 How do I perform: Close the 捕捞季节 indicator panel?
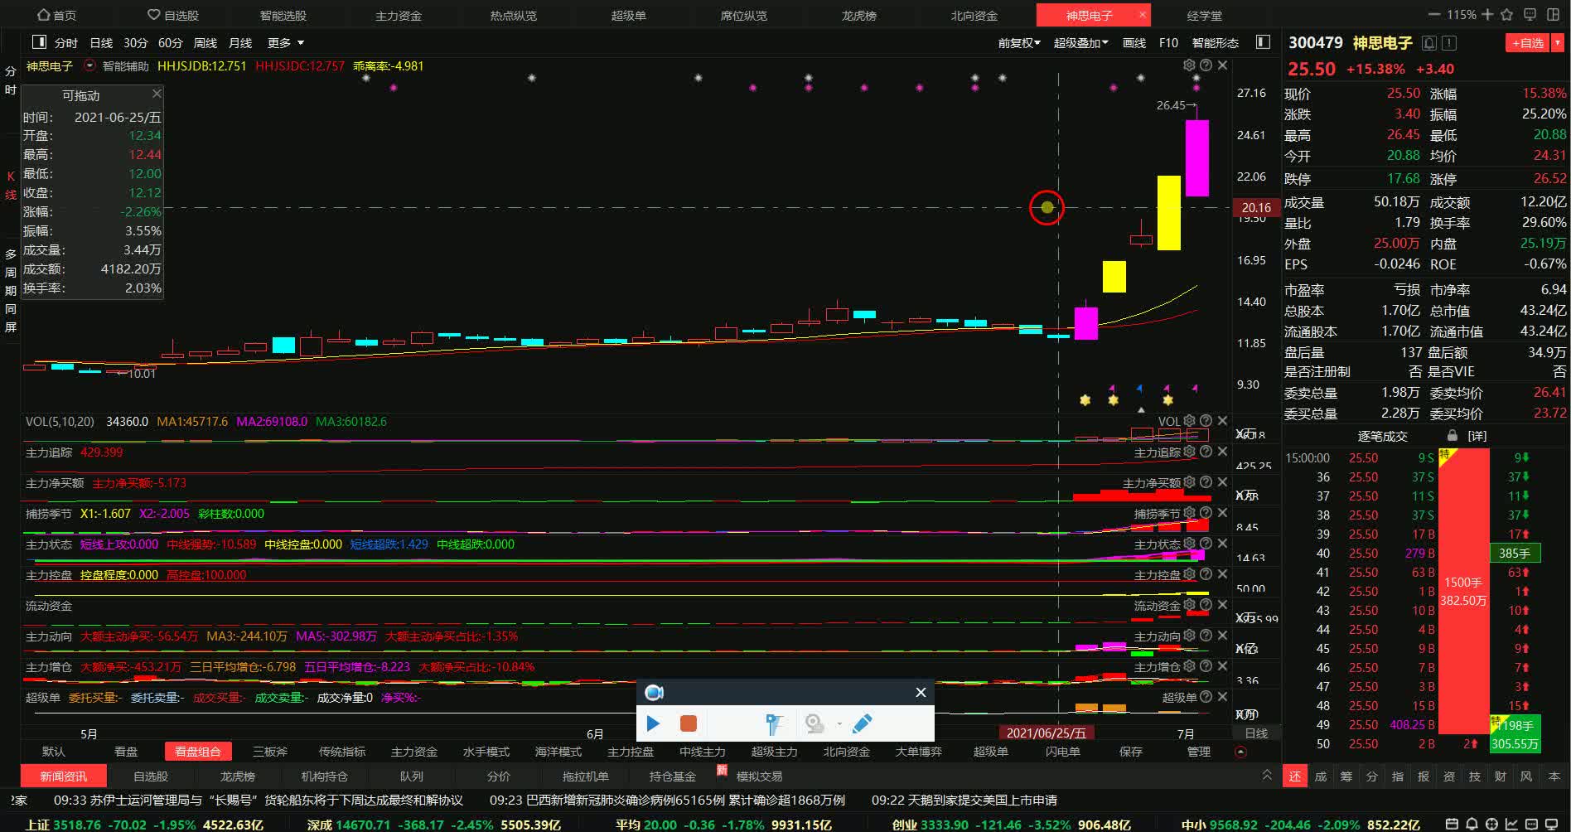pyautogui.click(x=1222, y=513)
